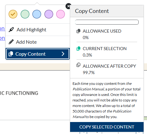
Task: Click the green Current Selection icon
Action: coord(78,49)
